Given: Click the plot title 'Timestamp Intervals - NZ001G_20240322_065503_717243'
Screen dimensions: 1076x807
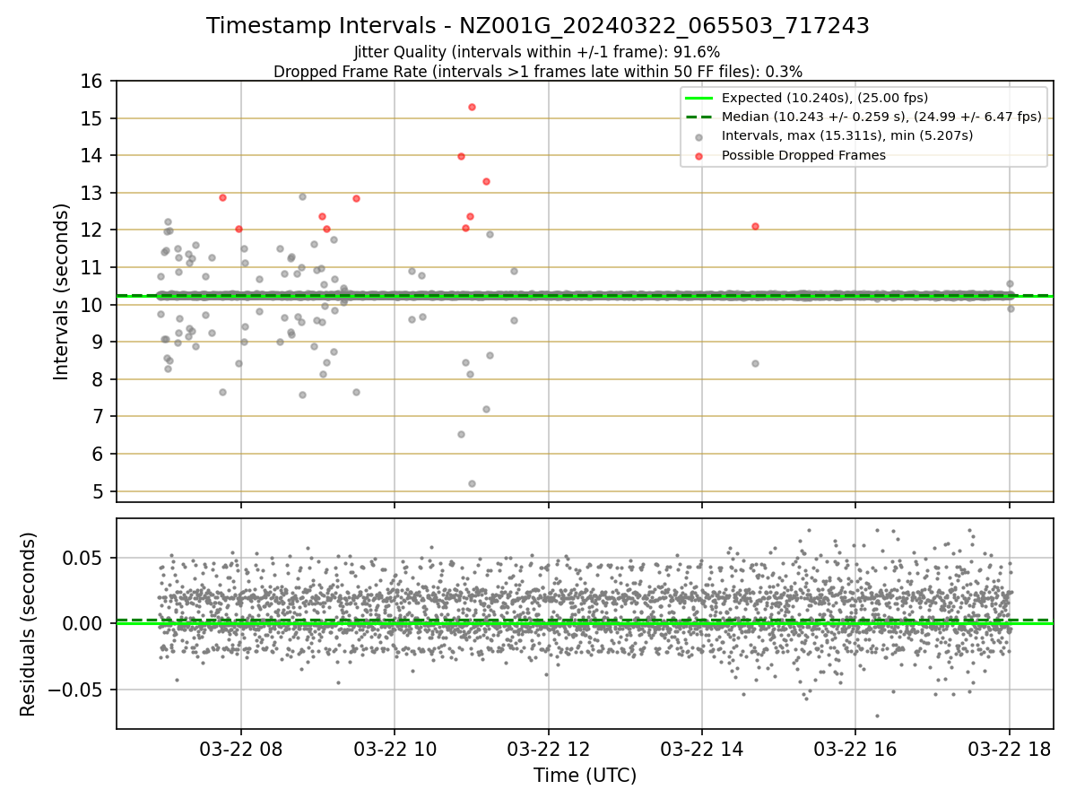Looking at the screenshot, I should [x=538, y=26].
